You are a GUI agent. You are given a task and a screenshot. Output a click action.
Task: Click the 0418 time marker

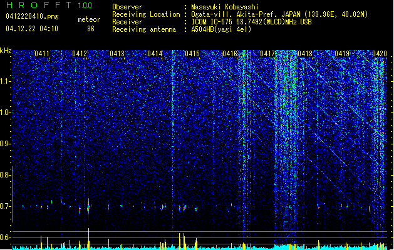(305, 54)
